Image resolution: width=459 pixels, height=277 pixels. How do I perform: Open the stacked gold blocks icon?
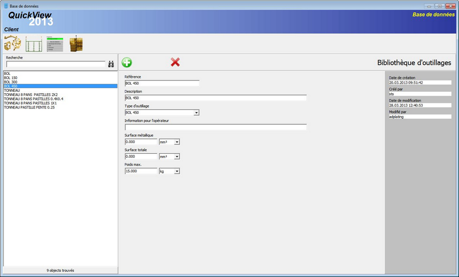pos(76,44)
